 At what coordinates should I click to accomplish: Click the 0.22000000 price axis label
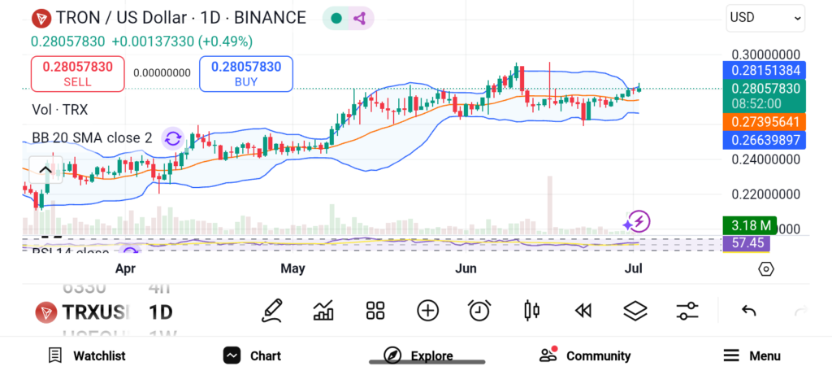pyautogui.click(x=765, y=194)
